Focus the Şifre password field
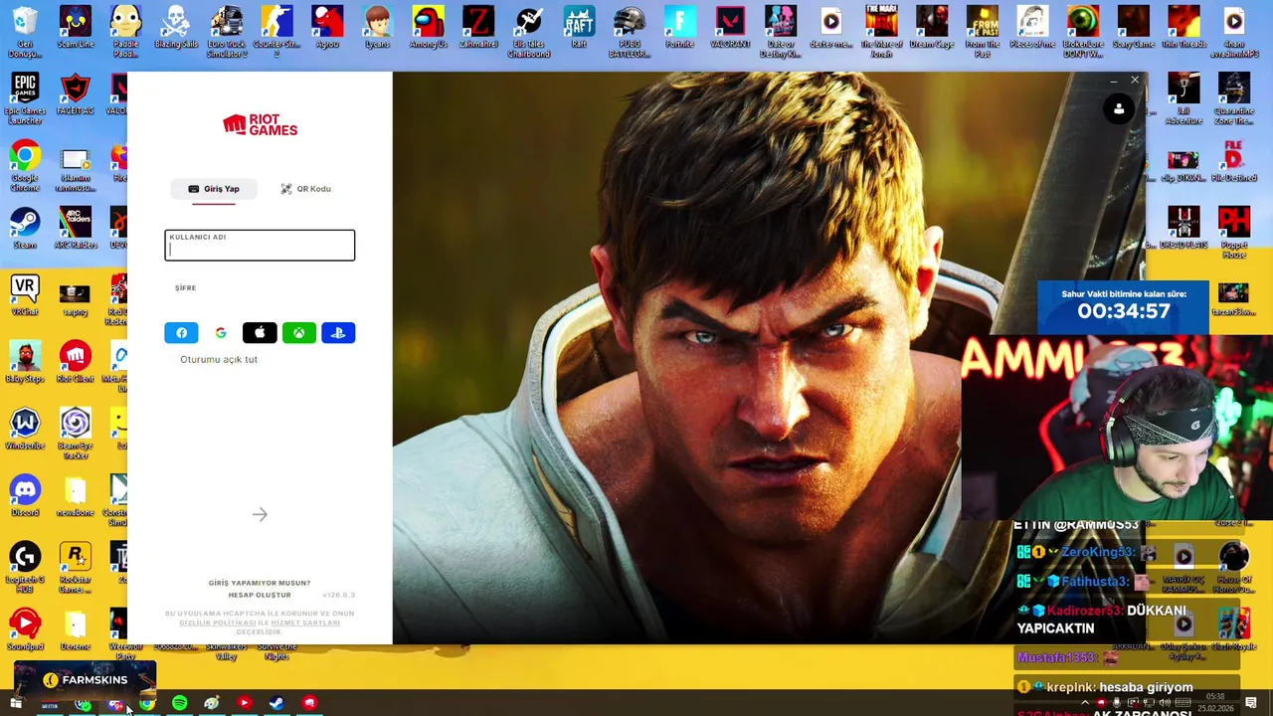This screenshot has height=716, width=1273. [x=260, y=288]
